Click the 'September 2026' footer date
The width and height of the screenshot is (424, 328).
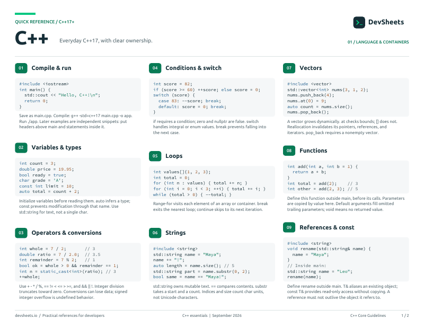coord(227,316)
